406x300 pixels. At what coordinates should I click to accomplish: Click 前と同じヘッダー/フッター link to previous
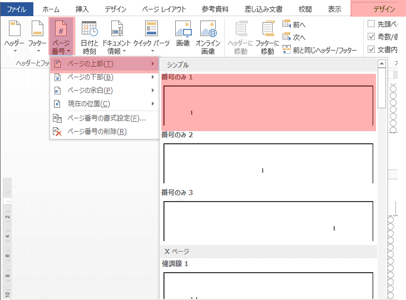(319, 50)
